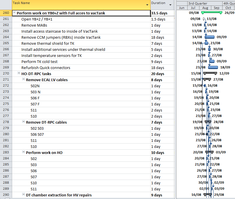Click the '10 days' duration of Perform work on HO
Image resolution: width=235 pixels, height=199 pixels.
pos(162,153)
